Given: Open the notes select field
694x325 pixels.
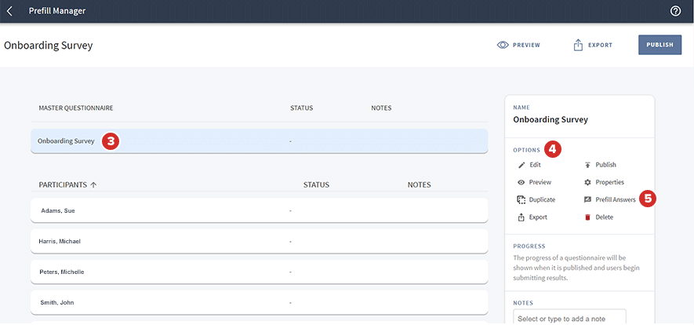Looking at the screenshot, I should click(569, 317).
